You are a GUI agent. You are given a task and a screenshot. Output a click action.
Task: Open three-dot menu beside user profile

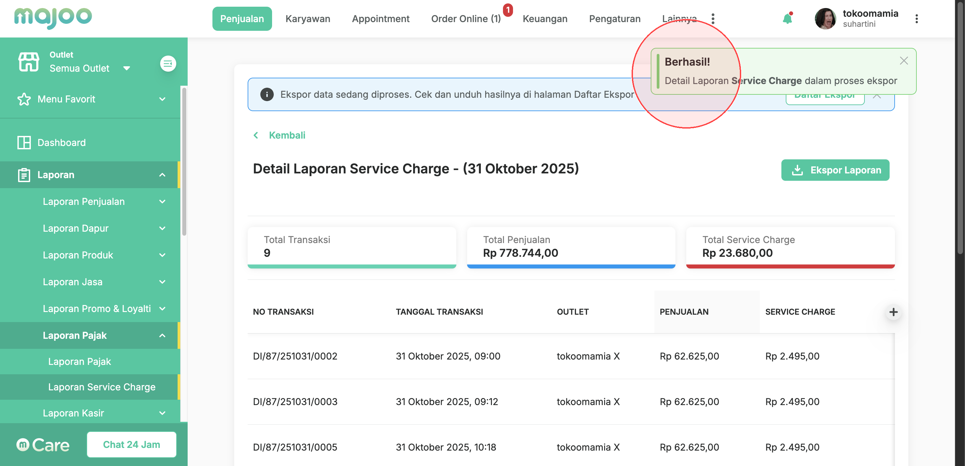pyautogui.click(x=916, y=19)
